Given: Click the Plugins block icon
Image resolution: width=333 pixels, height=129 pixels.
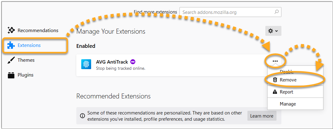Looking at the screenshot, I should tap(11, 75).
